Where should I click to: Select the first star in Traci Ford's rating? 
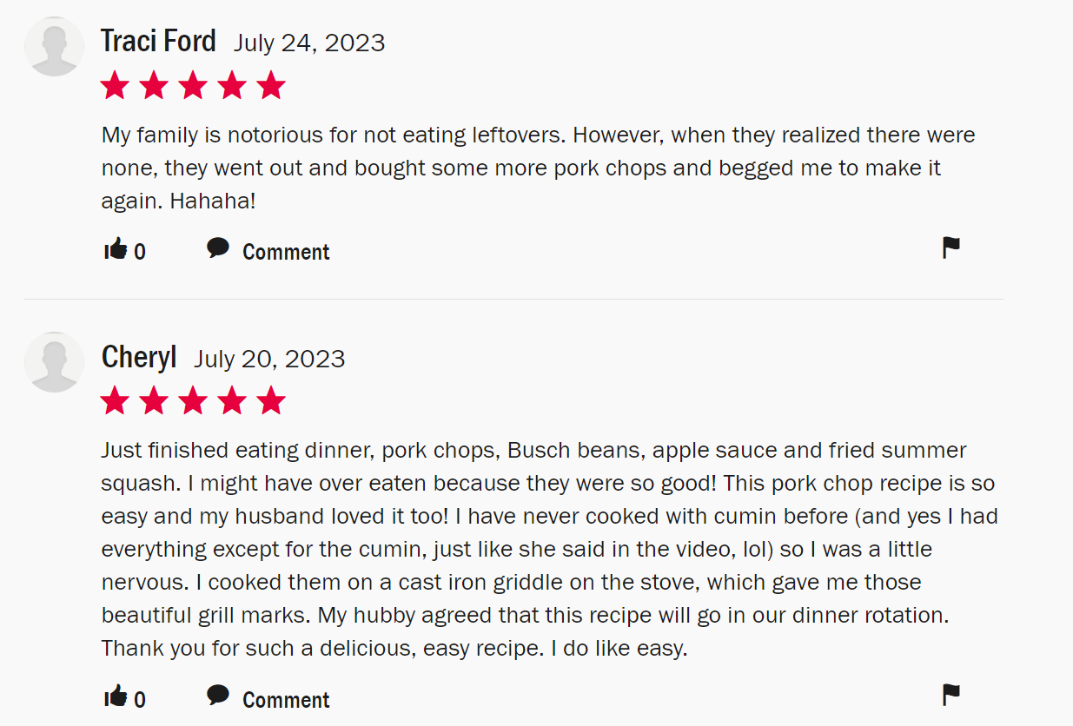(115, 86)
